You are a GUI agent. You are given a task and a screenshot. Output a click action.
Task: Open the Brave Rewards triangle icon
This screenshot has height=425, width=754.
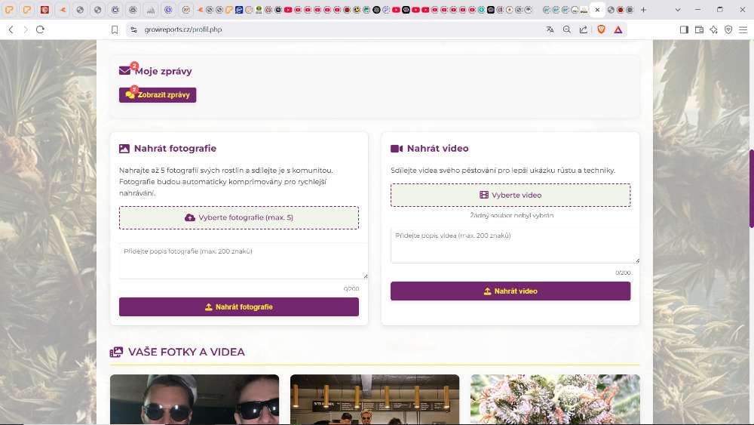tap(618, 29)
